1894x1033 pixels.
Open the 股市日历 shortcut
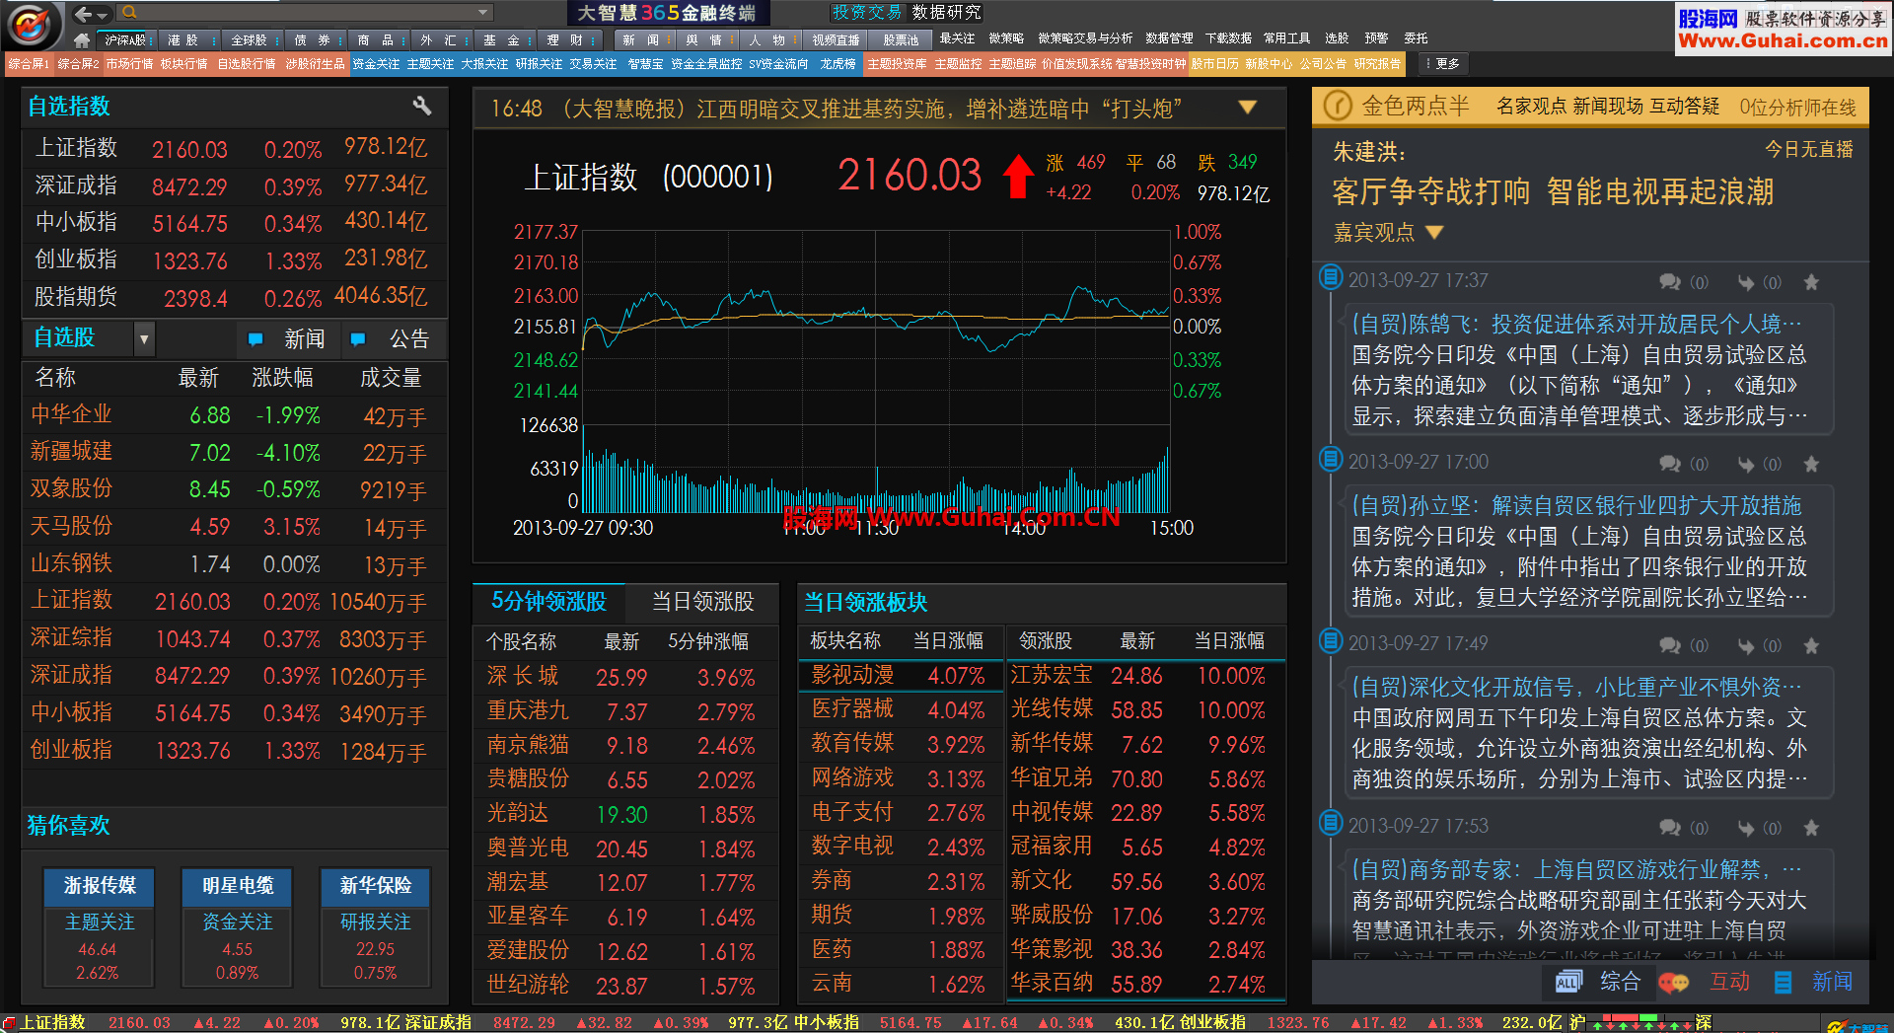click(x=1214, y=63)
